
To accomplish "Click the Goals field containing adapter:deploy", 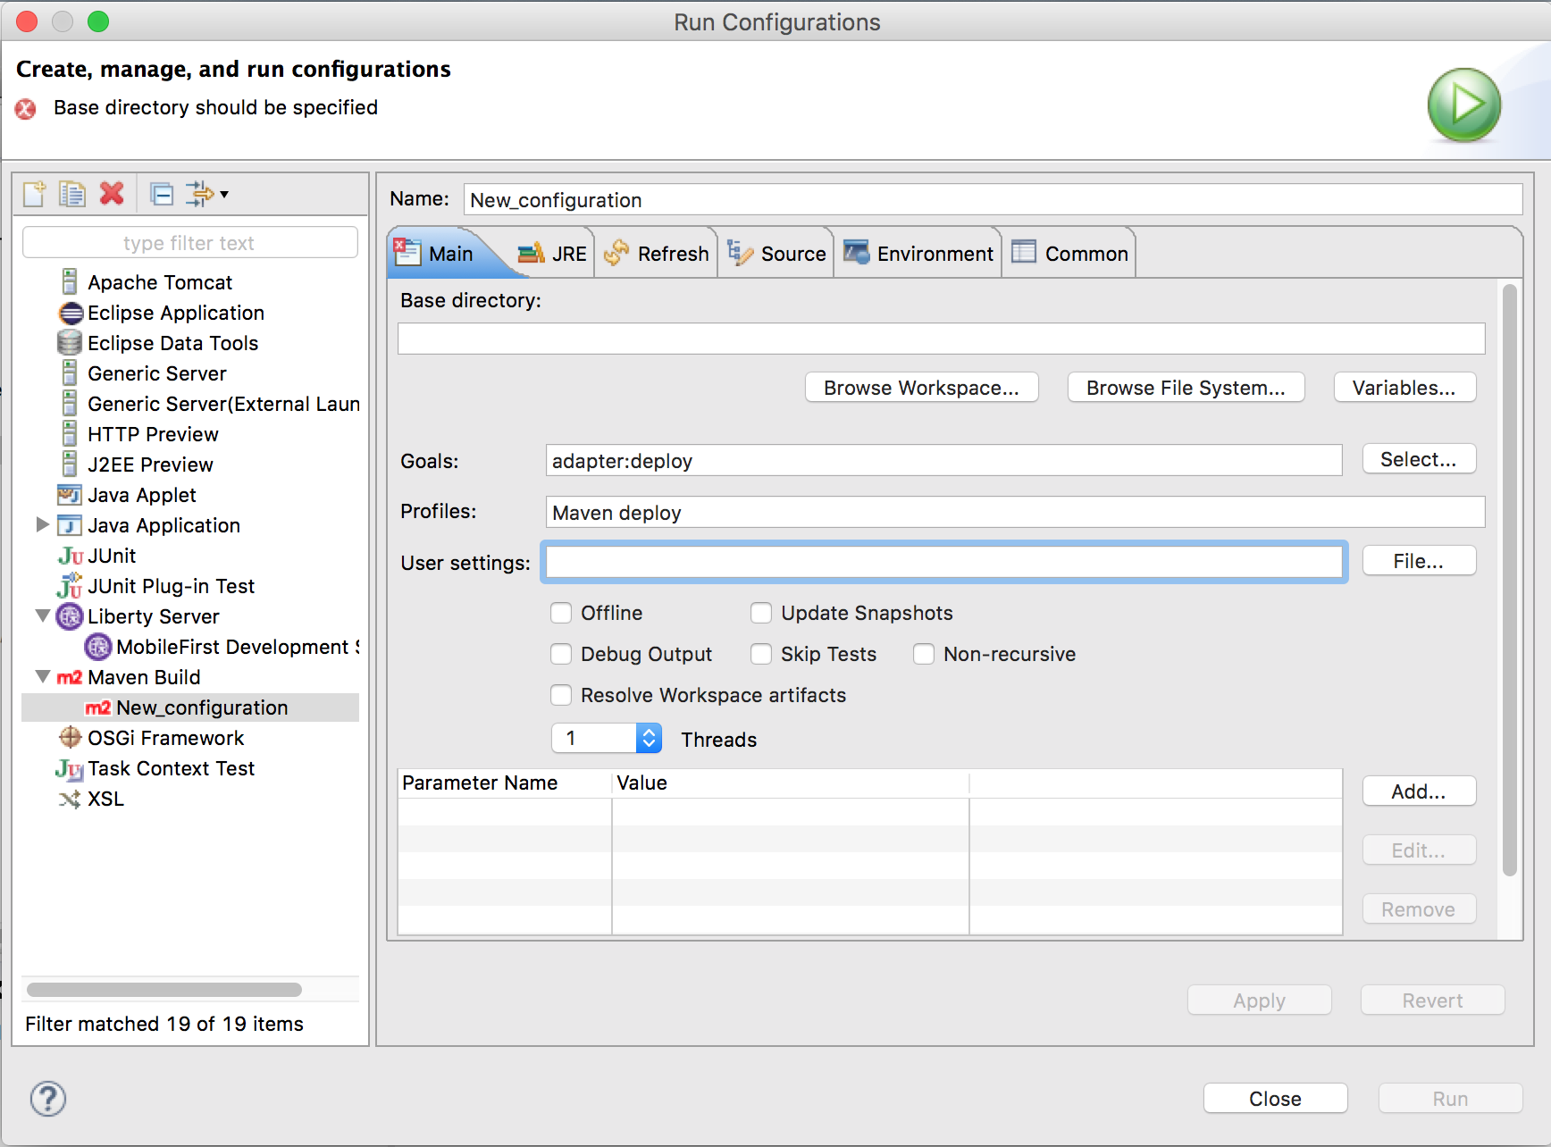I will click(944, 461).
